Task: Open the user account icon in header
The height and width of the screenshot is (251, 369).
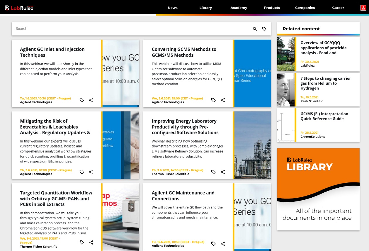Action: [x=363, y=8]
